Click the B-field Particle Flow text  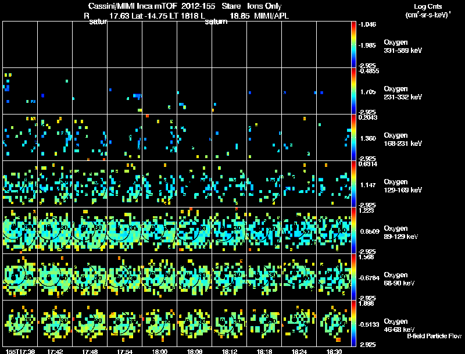pos(434,336)
